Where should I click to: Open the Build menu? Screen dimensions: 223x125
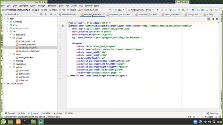coord(61,6)
